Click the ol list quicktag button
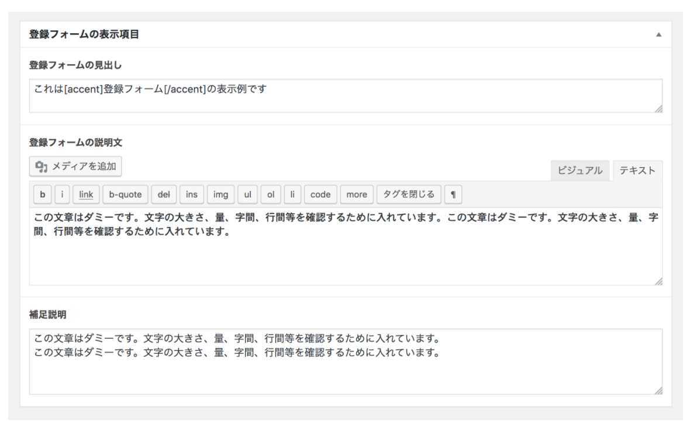 (271, 194)
